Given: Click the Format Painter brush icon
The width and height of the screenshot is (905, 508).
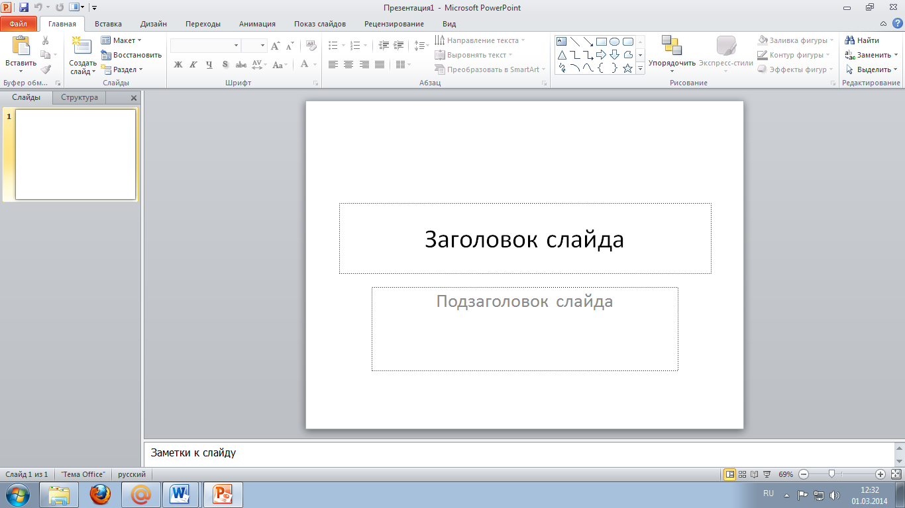Looking at the screenshot, I should (x=46, y=69).
